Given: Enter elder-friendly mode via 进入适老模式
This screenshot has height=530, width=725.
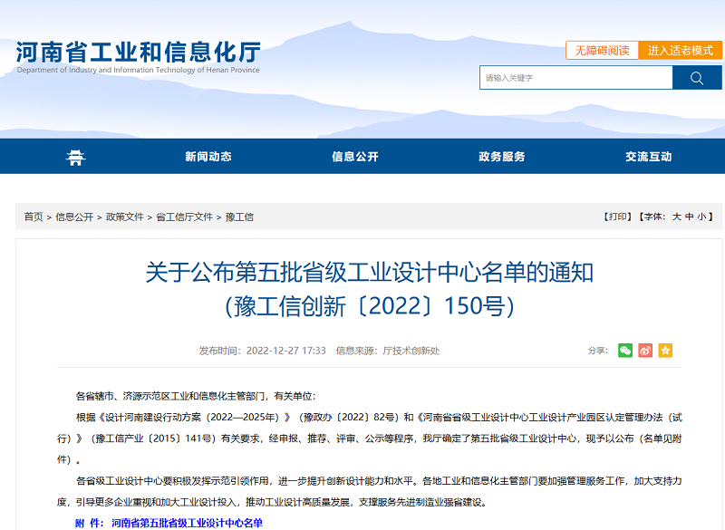Looking at the screenshot, I should 680,51.
